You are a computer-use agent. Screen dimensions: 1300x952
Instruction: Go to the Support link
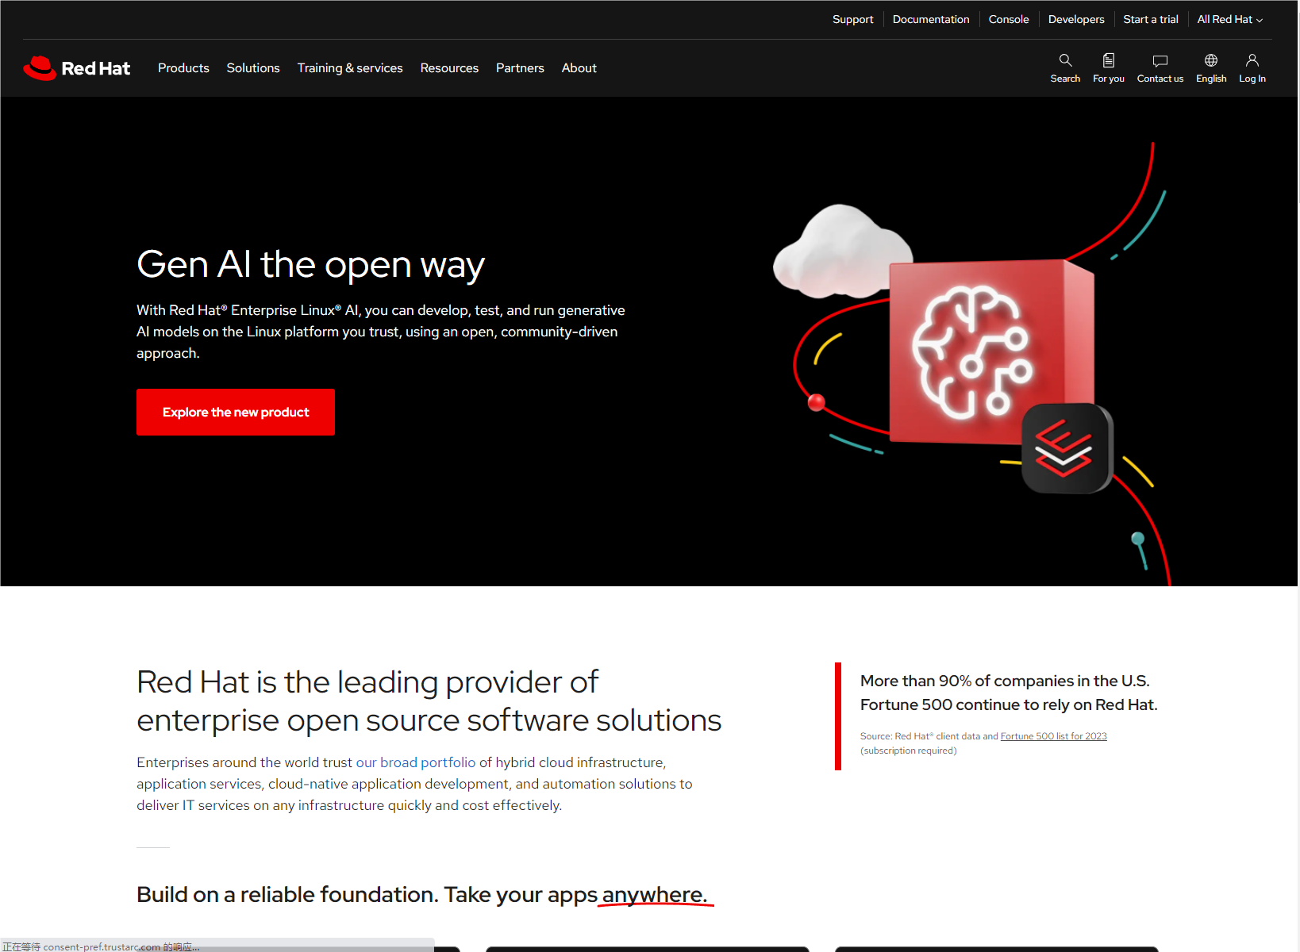point(852,19)
